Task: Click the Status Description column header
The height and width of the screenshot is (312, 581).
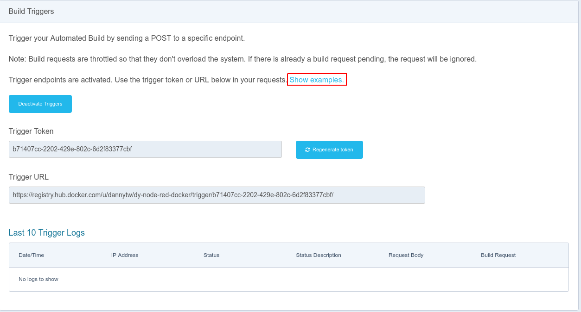Action: coord(319,255)
